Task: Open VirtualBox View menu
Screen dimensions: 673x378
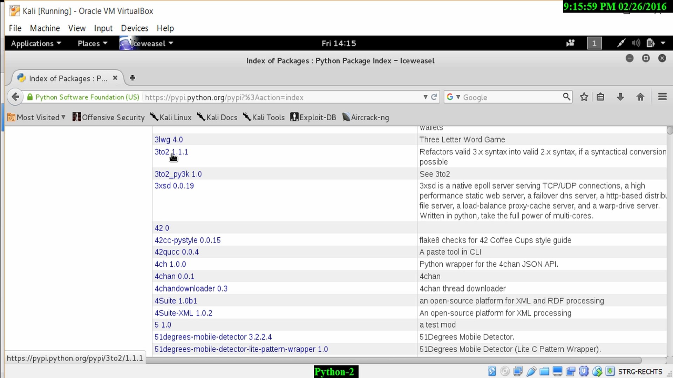Action: pyautogui.click(x=77, y=28)
